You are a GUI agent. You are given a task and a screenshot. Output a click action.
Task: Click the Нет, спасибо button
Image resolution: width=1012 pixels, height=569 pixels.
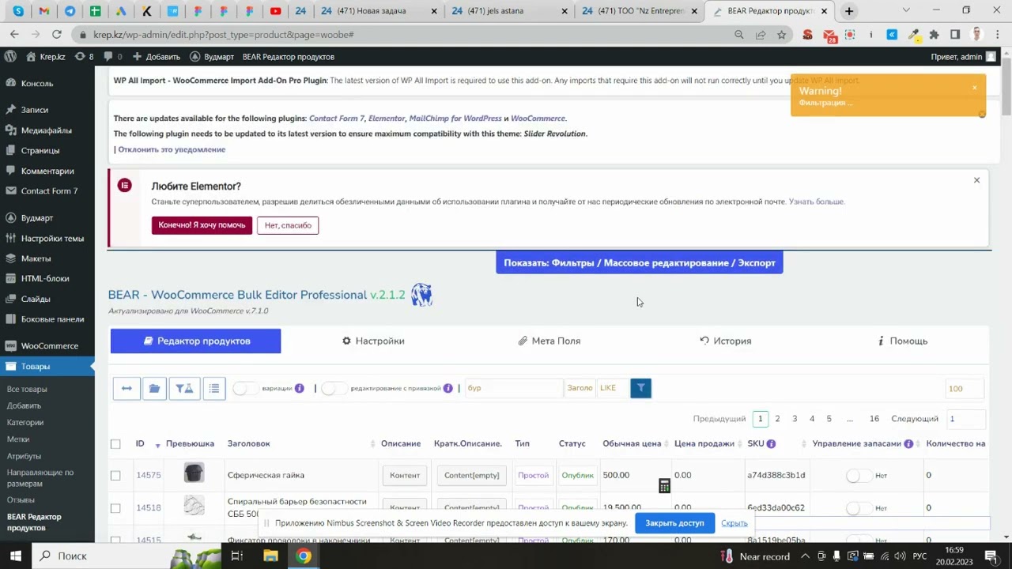[288, 225]
